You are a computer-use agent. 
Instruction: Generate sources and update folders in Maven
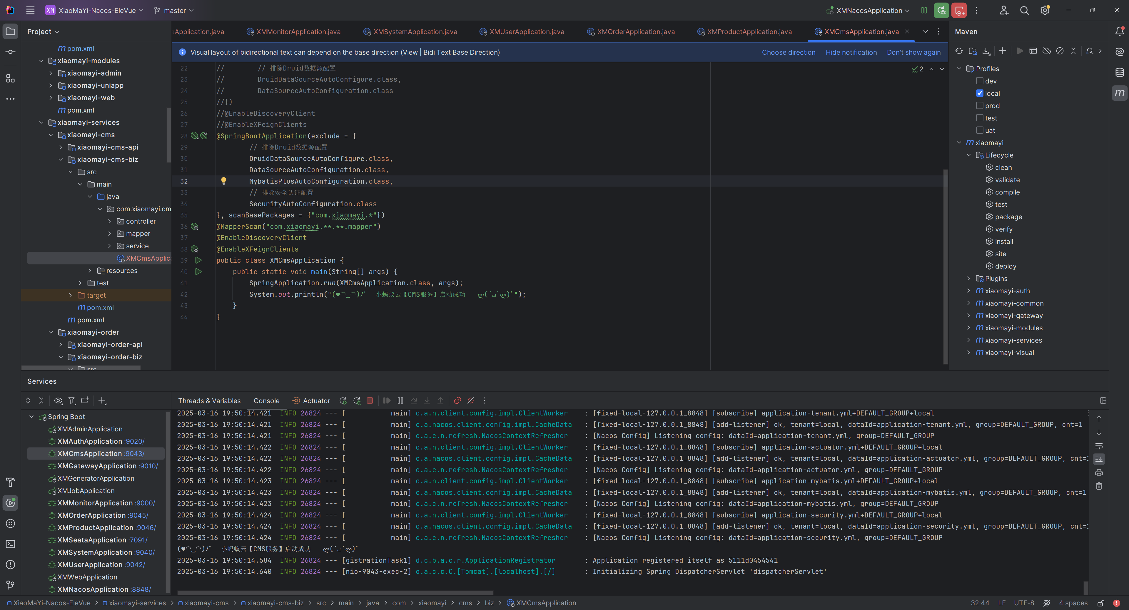(x=973, y=51)
